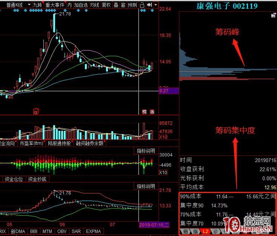Select the 陆股通持股 tab
Viewport: 277px width, 236px height.
[59, 143]
